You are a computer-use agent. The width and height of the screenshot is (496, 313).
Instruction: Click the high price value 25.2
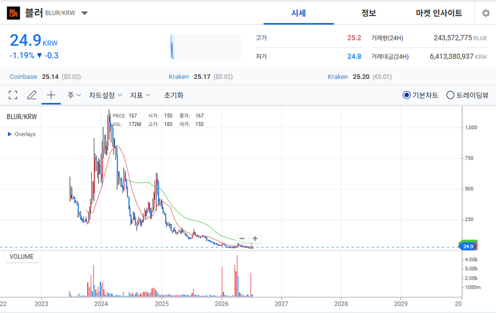point(354,38)
